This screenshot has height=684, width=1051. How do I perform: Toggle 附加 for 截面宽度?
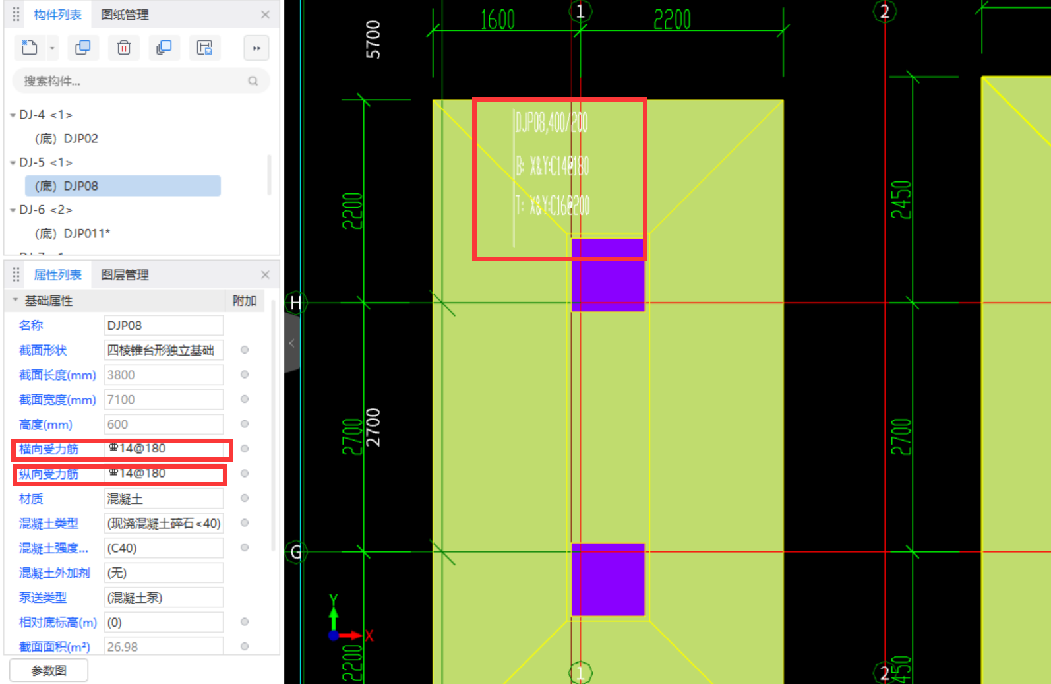(x=245, y=399)
